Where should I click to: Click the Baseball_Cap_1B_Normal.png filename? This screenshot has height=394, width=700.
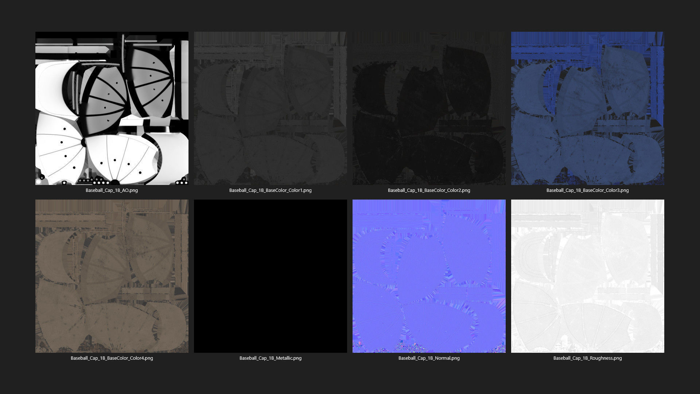(x=429, y=358)
